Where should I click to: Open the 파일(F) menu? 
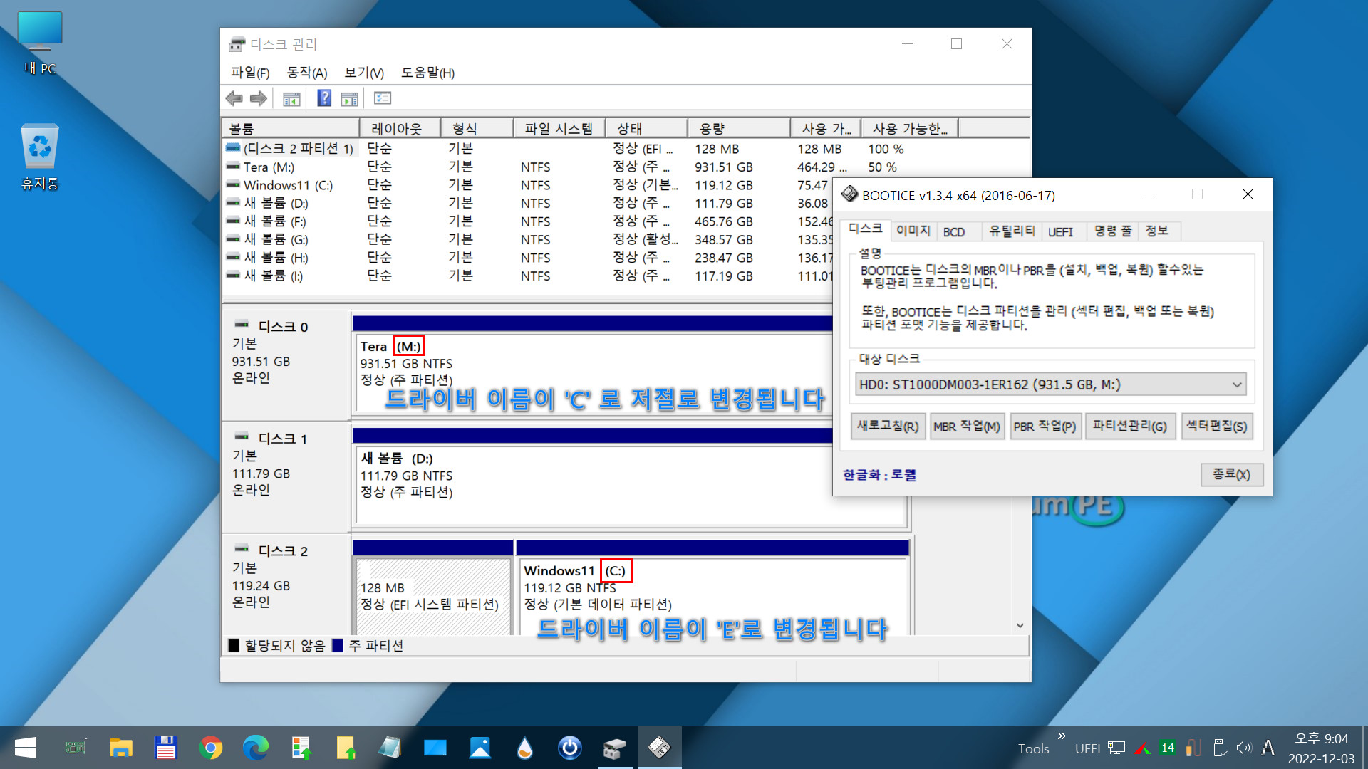[x=250, y=73]
